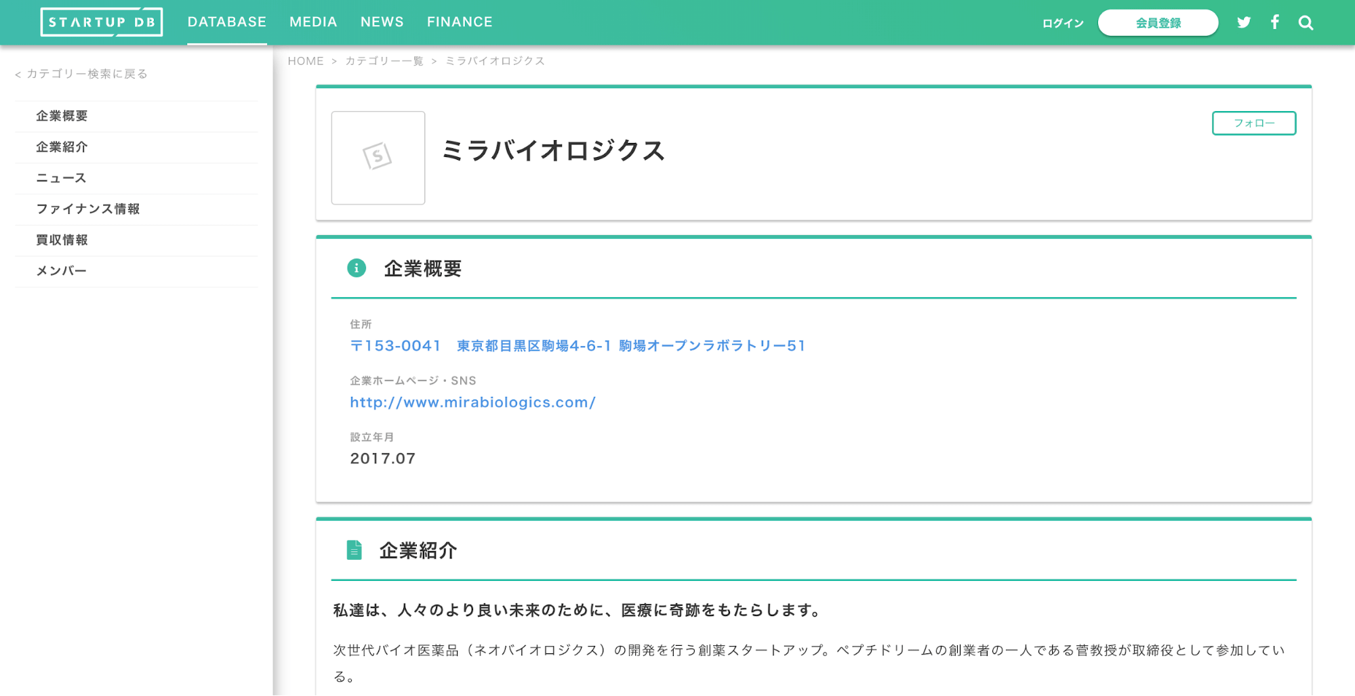Click the document icon beside 企業紹介 heading

click(354, 550)
